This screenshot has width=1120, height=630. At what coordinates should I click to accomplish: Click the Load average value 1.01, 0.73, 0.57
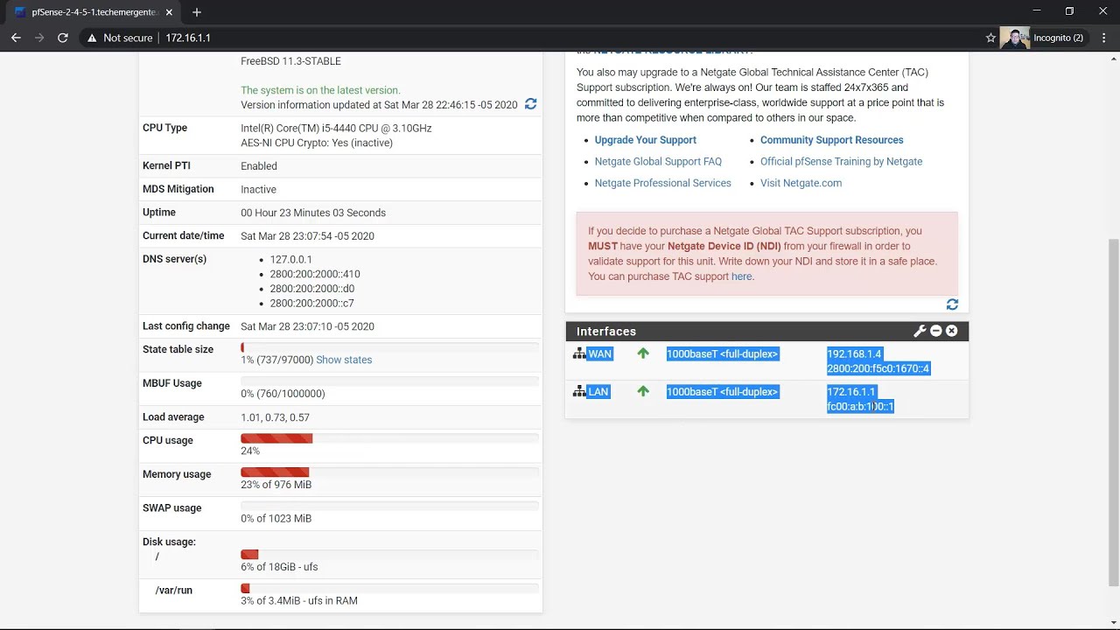275,417
